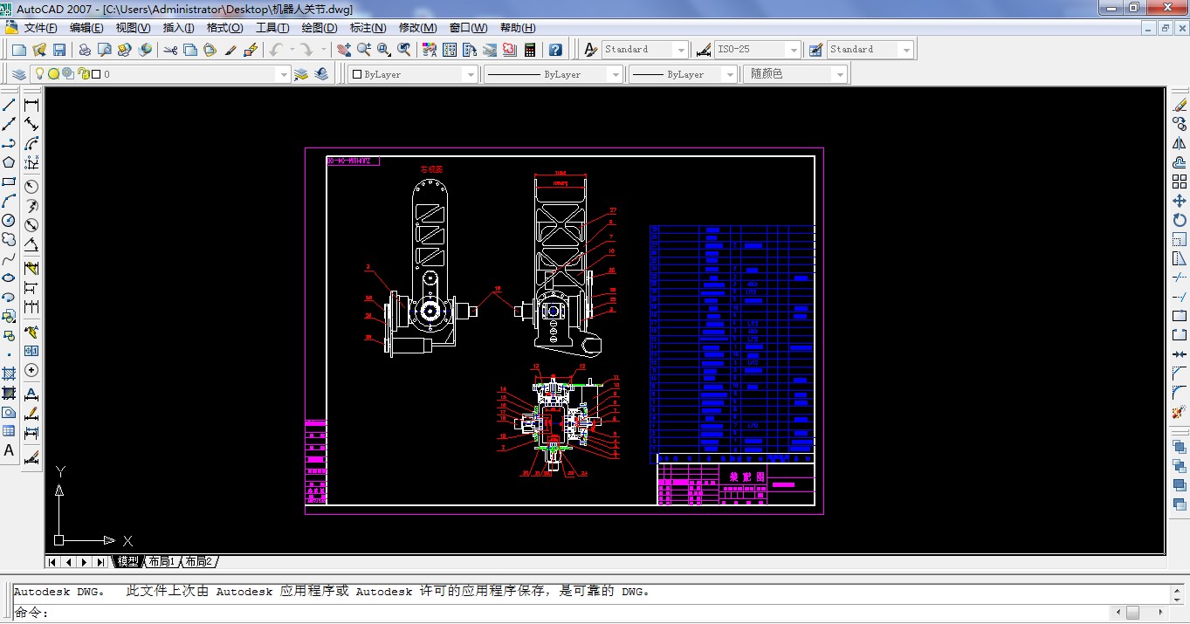
Task: Click the first layout tab navigation arrow
Action: click(x=53, y=562)
